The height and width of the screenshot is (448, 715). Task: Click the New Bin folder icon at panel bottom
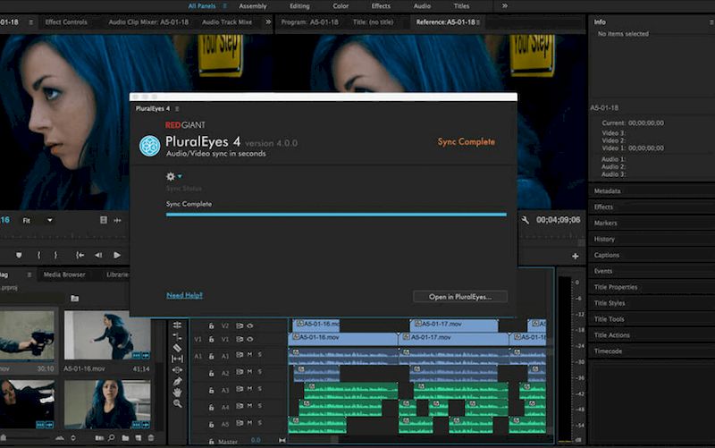tap(125, 438)
